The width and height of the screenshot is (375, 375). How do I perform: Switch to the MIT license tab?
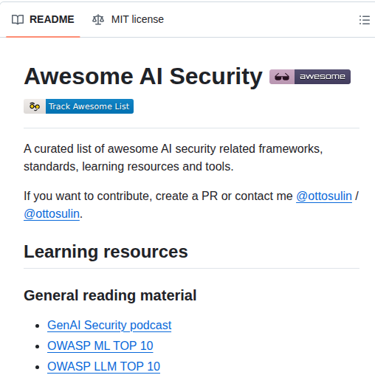(x=128, y=19)
